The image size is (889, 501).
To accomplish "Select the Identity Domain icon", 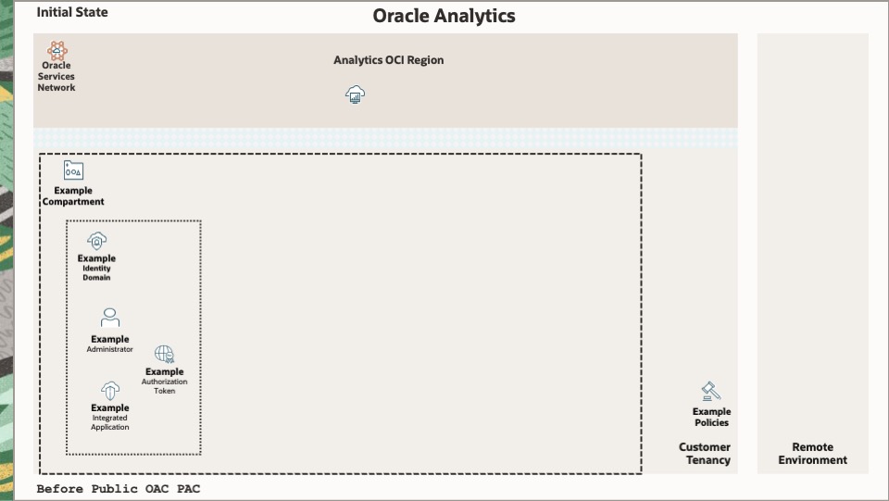I will coord(96,241).
